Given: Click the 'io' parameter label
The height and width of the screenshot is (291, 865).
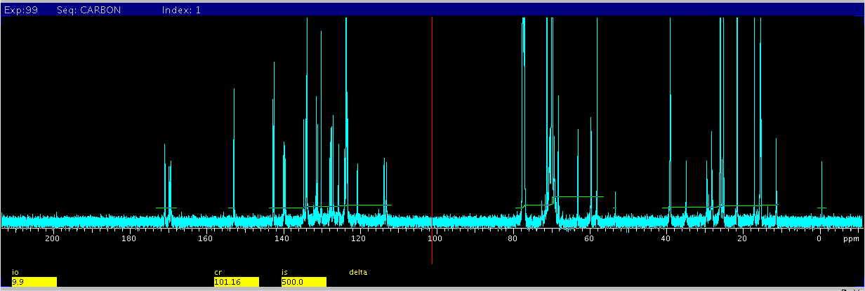Looking at the screenshot, I should point(14,272).
